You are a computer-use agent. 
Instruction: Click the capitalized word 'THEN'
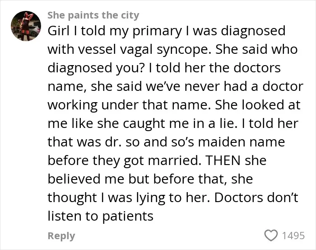click(x=223, y=160)
